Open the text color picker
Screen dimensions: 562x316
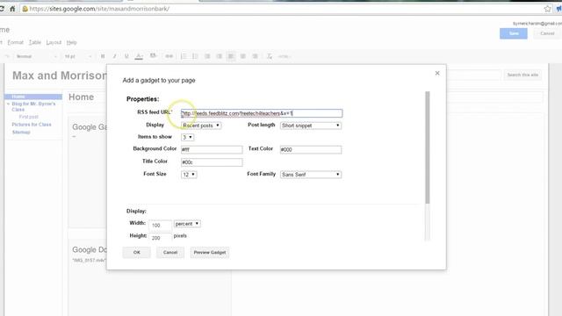tap(139, 56)
